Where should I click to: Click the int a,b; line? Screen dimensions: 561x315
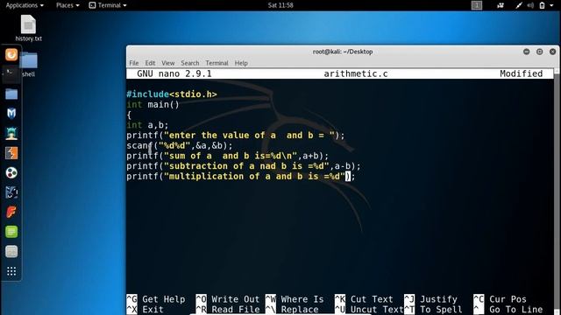(147, 125)
